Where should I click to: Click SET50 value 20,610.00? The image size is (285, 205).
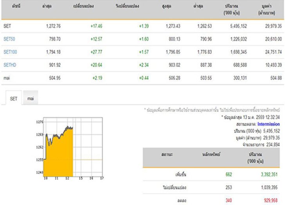273,39
